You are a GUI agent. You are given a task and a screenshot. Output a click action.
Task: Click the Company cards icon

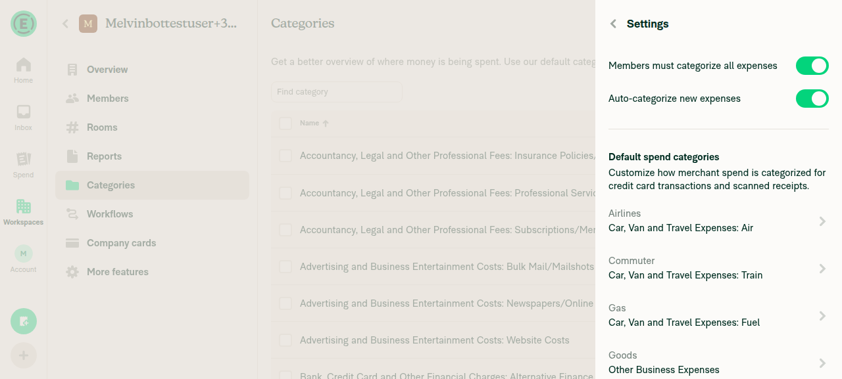pyautogui.click(x=72, y=243)
